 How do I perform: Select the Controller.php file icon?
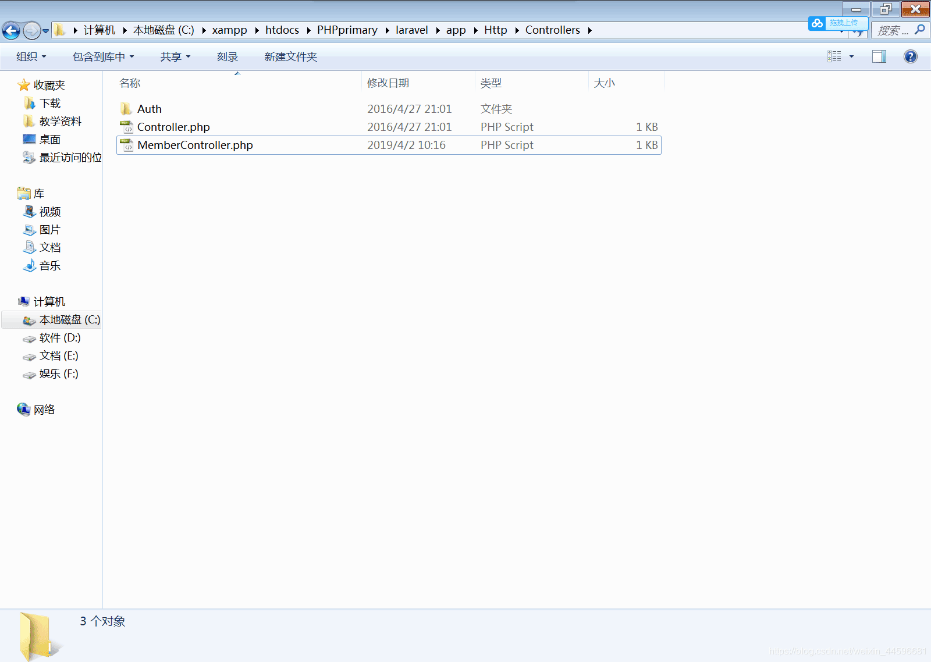126,127
